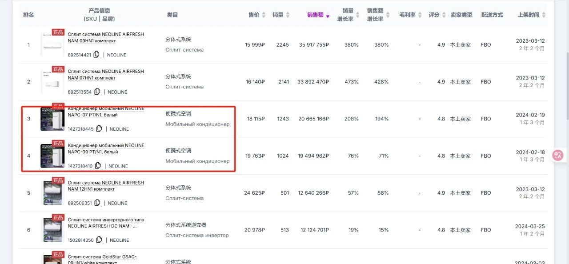This screenshot has height=264, width=569.
Task: Sort by 销量 column arrows
Action: click(x=288, y=15)
